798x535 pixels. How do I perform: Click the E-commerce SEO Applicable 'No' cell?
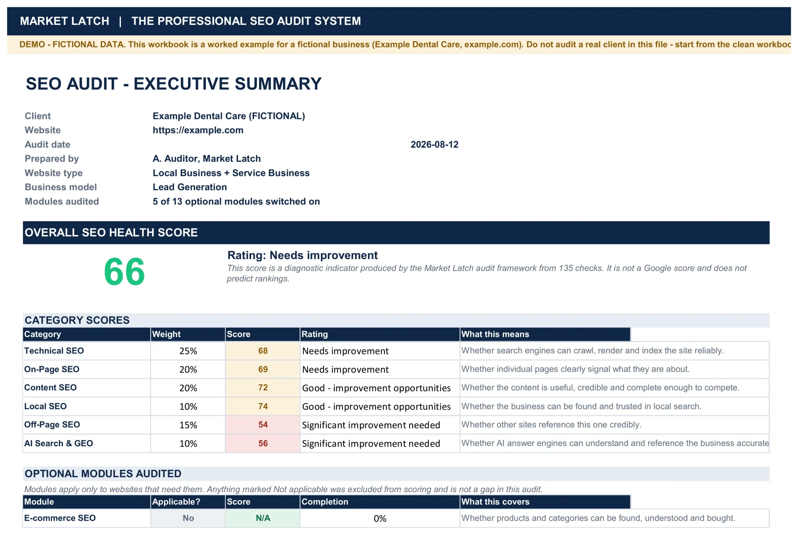pyautogui.click(x=188, y=518)
